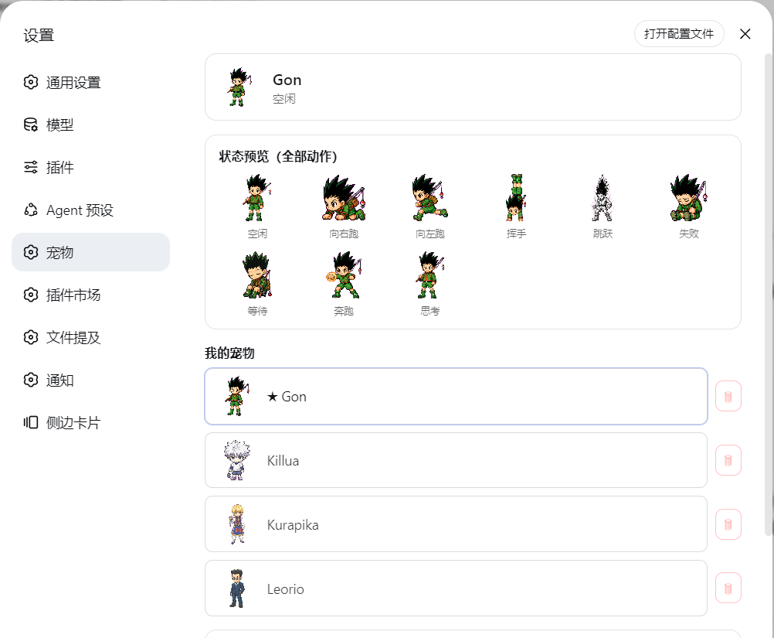Select the ★ Gon pet row

point(456,397)
